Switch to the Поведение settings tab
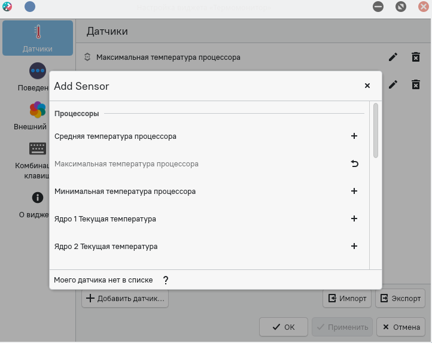Image resolution: width=432 pixels, height=343 pixels. click(x=38, y=77)
